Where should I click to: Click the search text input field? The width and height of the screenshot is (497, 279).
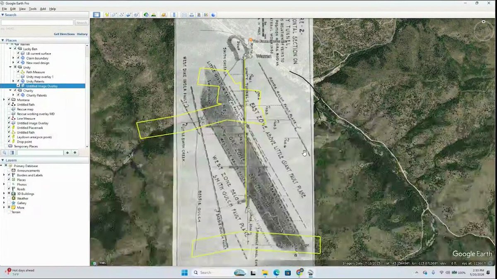click(x=37, y=23)
